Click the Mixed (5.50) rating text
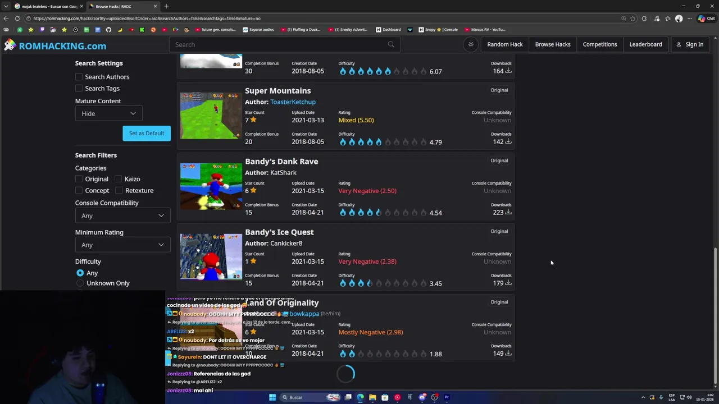The width and height of the screenshot is (719, 404). (x=356, y=120)
